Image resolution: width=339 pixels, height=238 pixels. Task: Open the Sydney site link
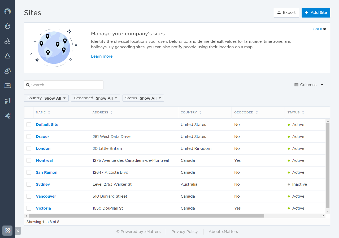(x=43, y=184)
